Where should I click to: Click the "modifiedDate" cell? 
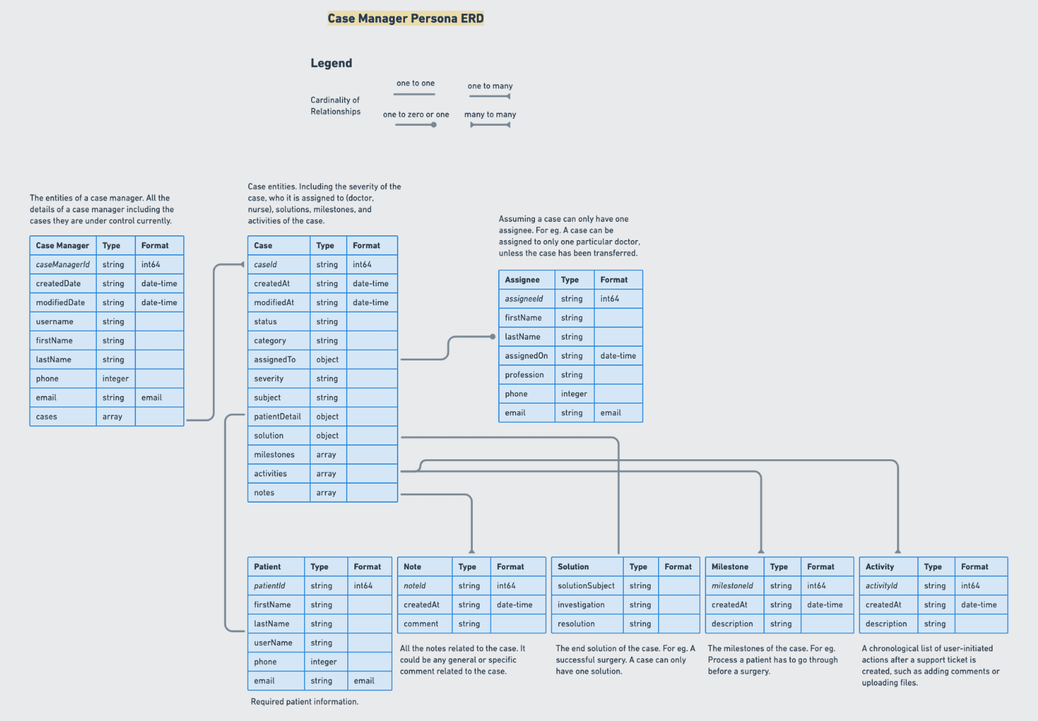pyautogui.click(x=63, y=302)
